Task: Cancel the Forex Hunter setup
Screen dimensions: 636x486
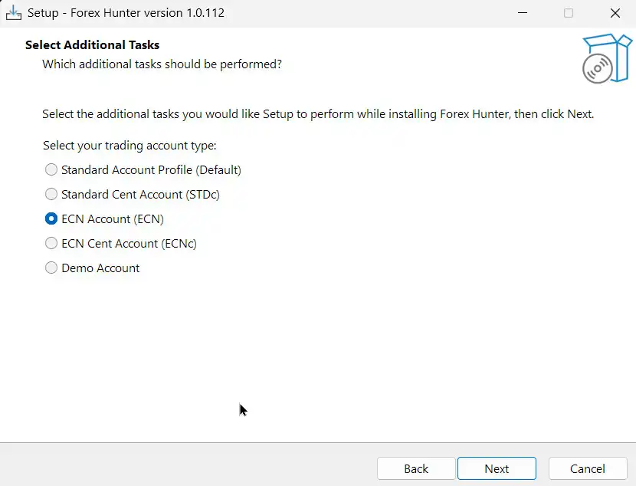Action: point(588,468)
